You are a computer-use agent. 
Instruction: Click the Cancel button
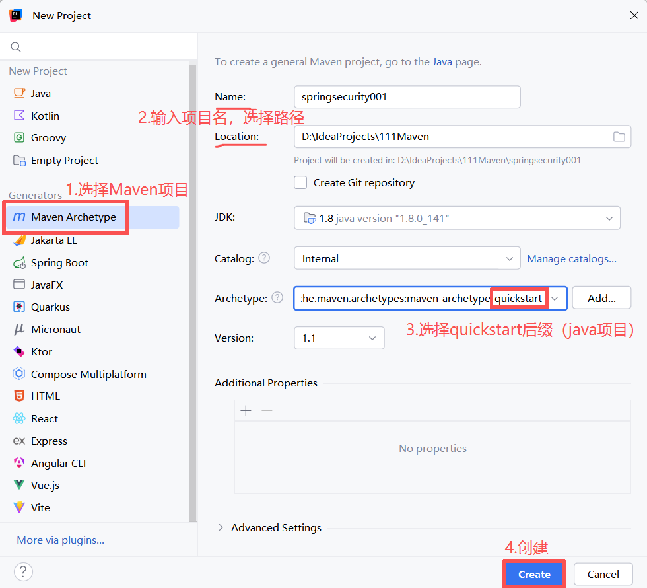[603, 574]
